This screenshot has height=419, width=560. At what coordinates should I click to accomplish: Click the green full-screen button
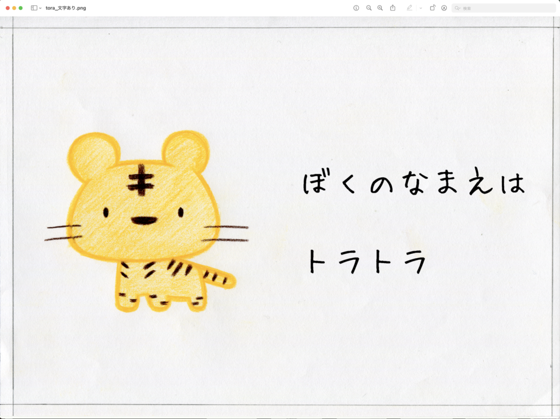click(21, 8)
